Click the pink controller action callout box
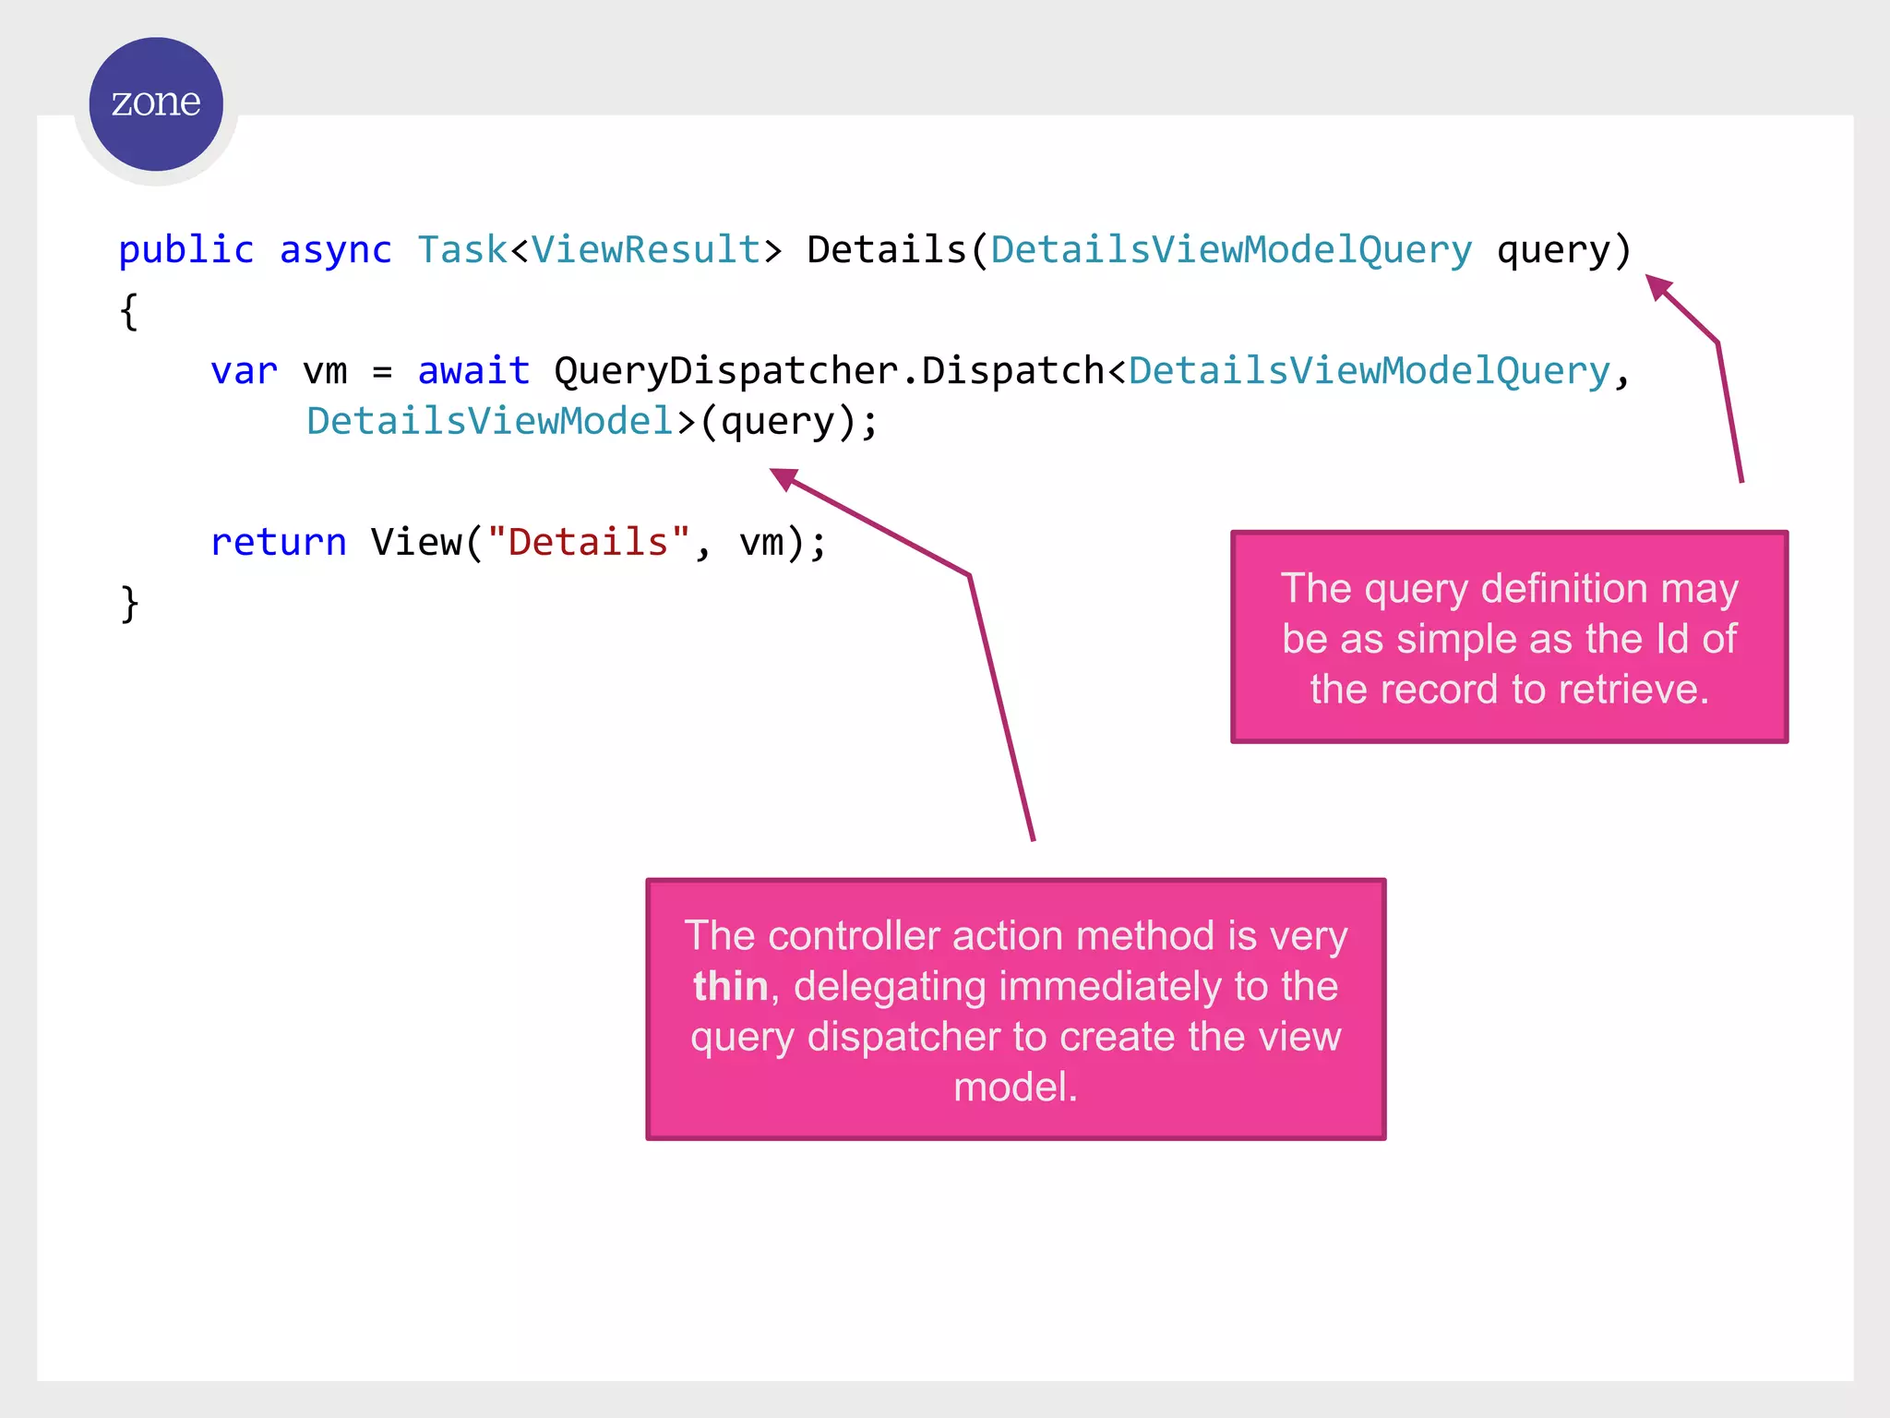The height and width of the screenshot is (1418, 1890). (x=1015, y=1009)
